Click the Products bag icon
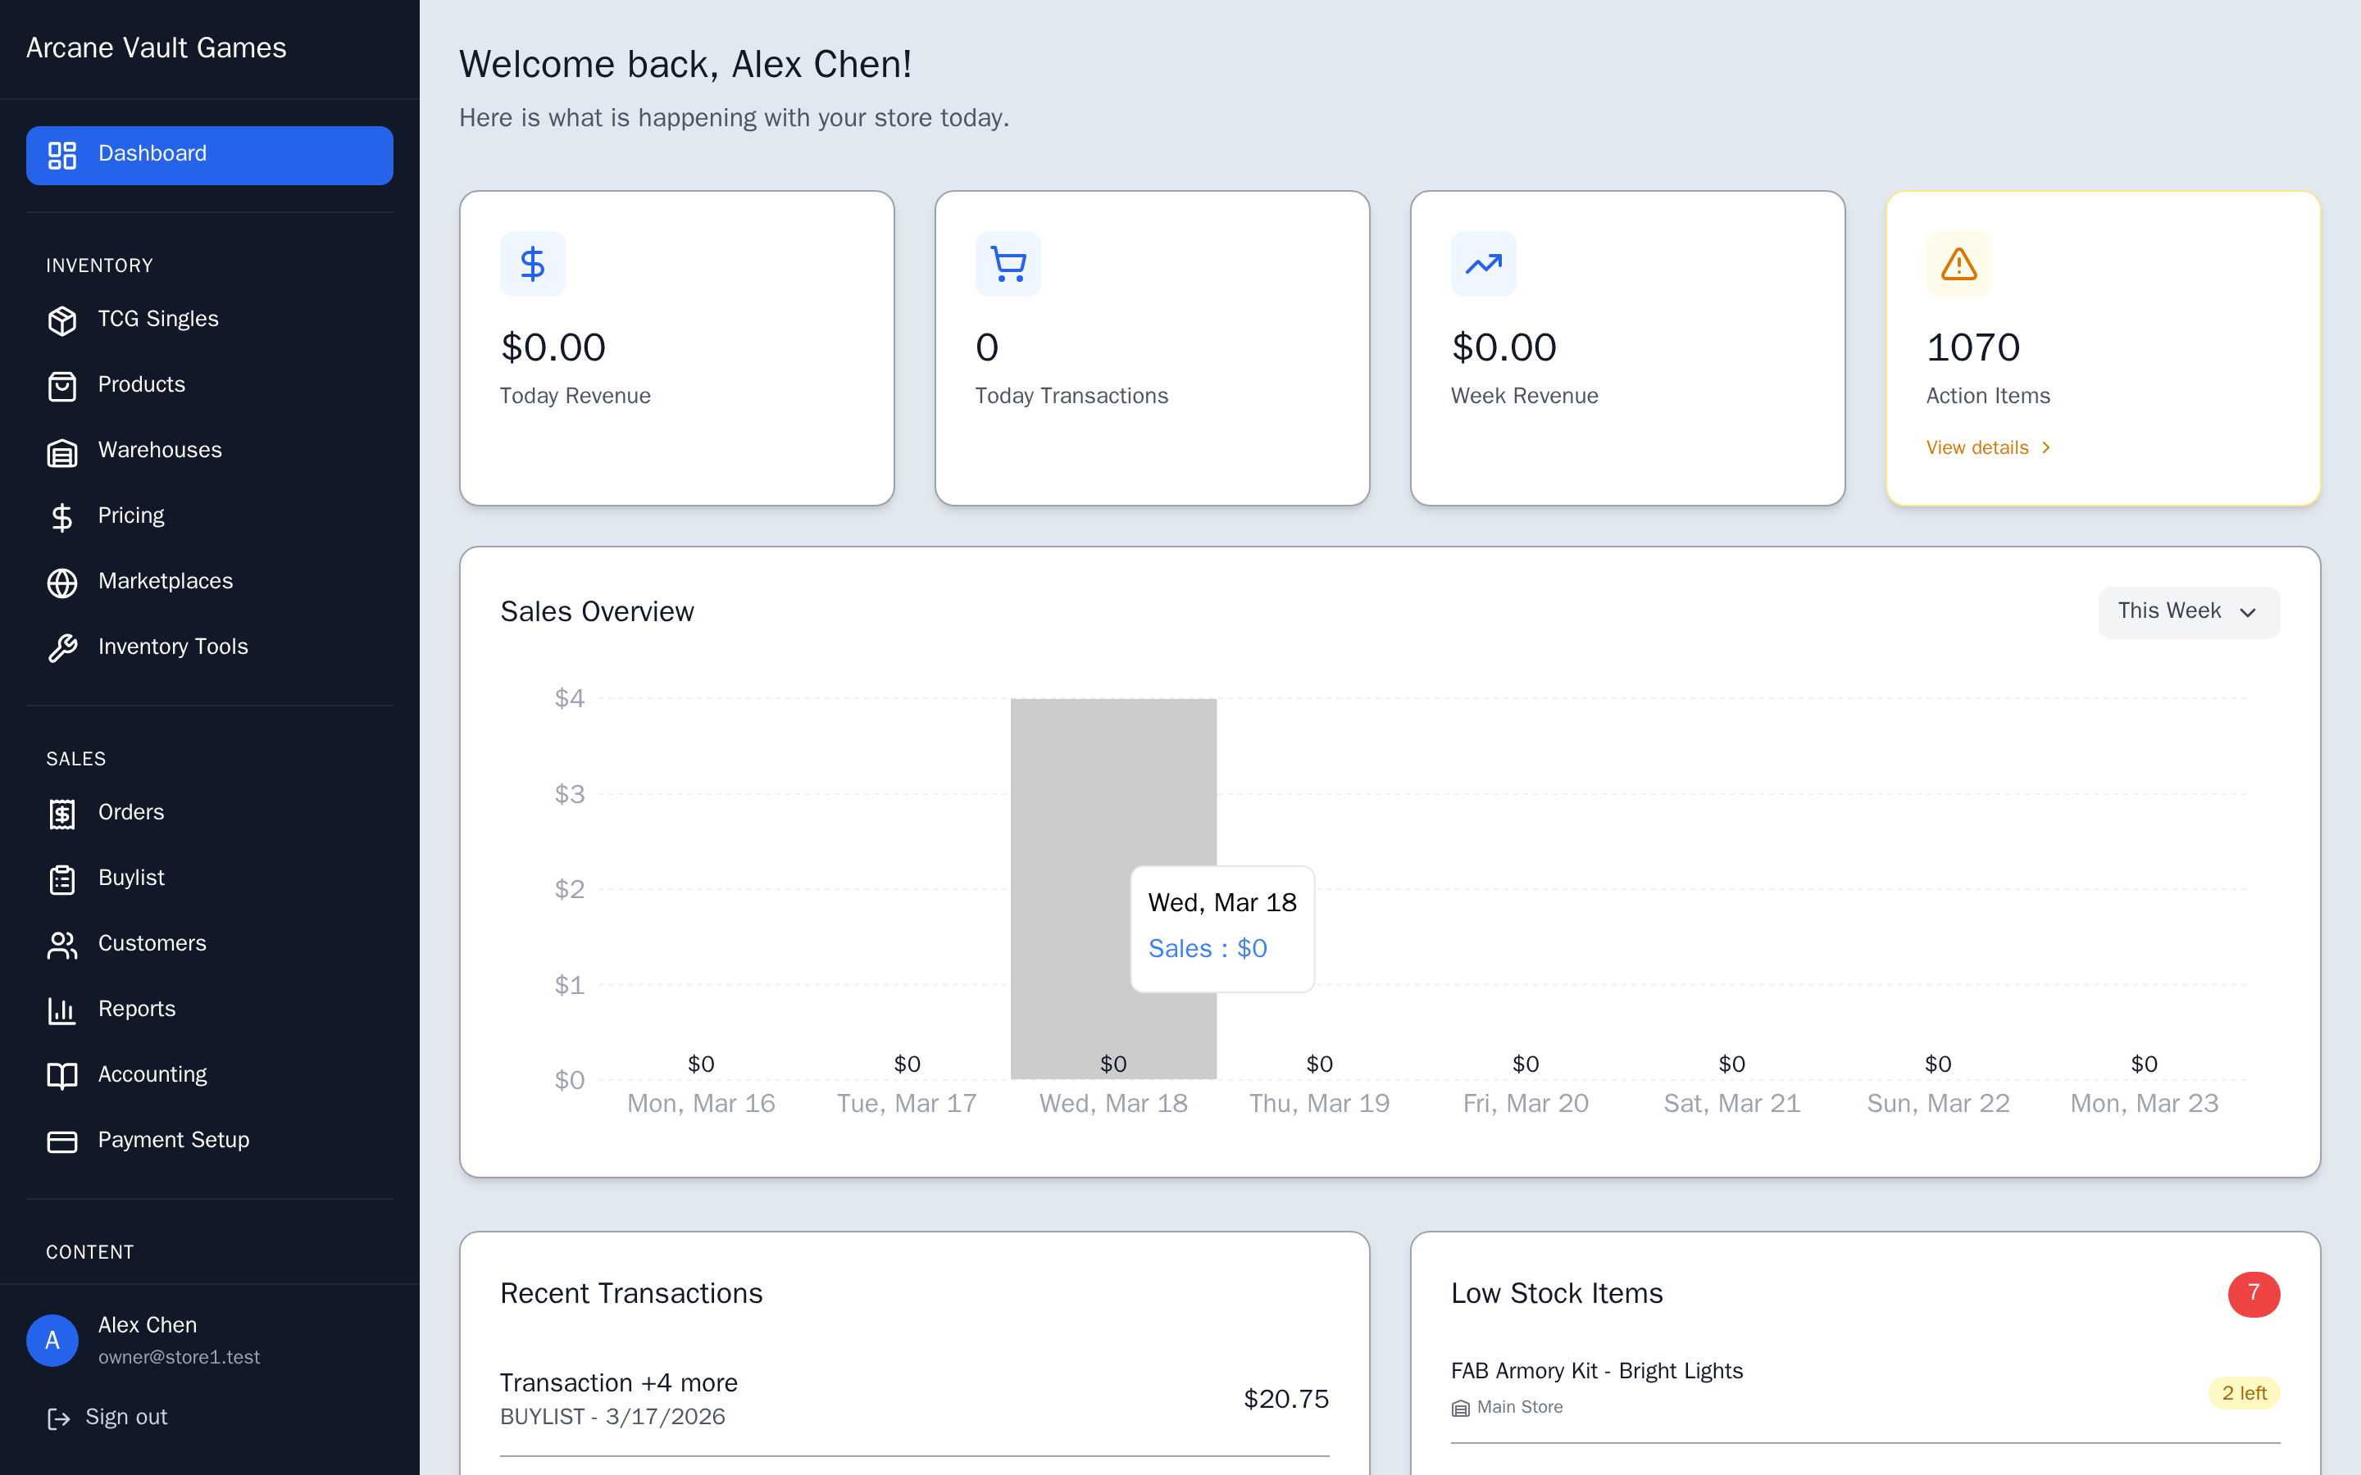2361x1475 pixels. (x=61, y=385)
